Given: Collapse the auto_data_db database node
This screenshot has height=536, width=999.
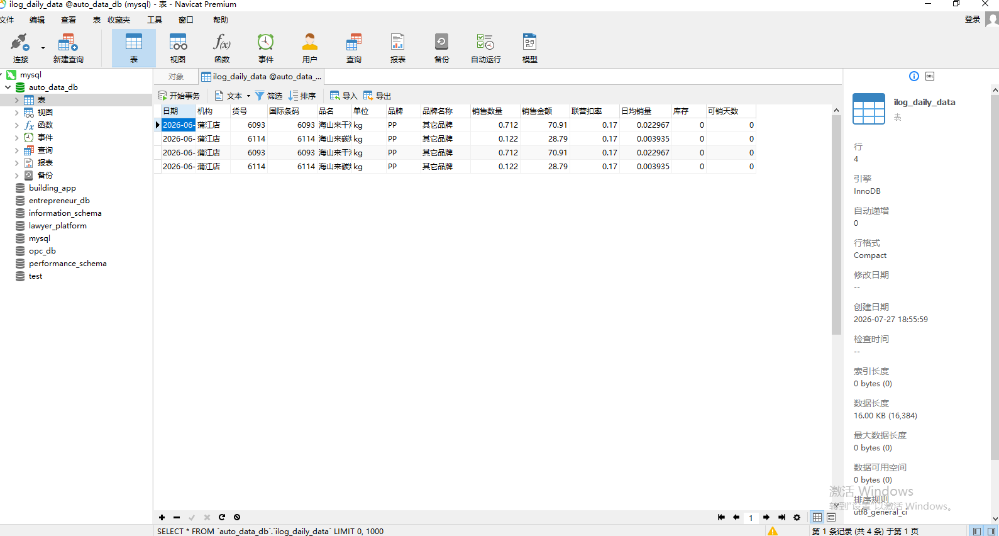Looking at the screenshot, I should [8, 87].
